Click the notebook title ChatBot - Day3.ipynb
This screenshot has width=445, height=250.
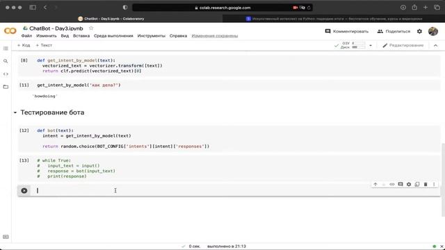[56, 28]
